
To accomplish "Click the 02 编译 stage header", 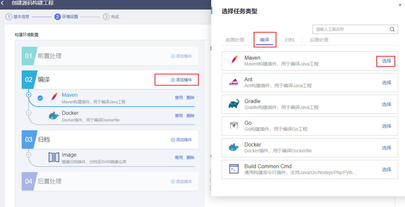I will pos(110,80).
